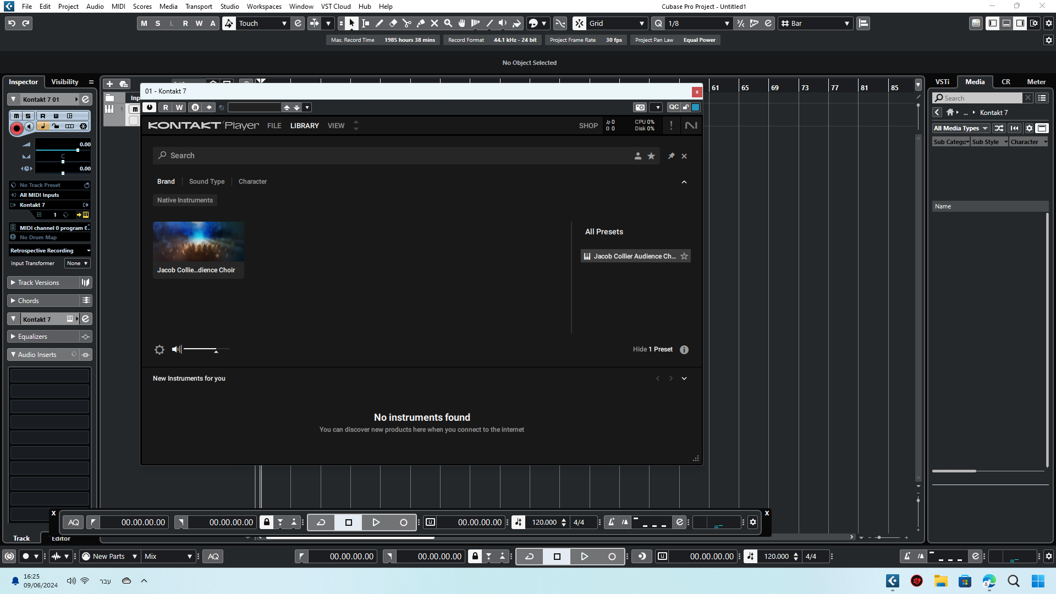The height and width of the screenshot is (594, 1056).
Task: Toggle the metronome click in transport bar
Action: click(906, 557)
